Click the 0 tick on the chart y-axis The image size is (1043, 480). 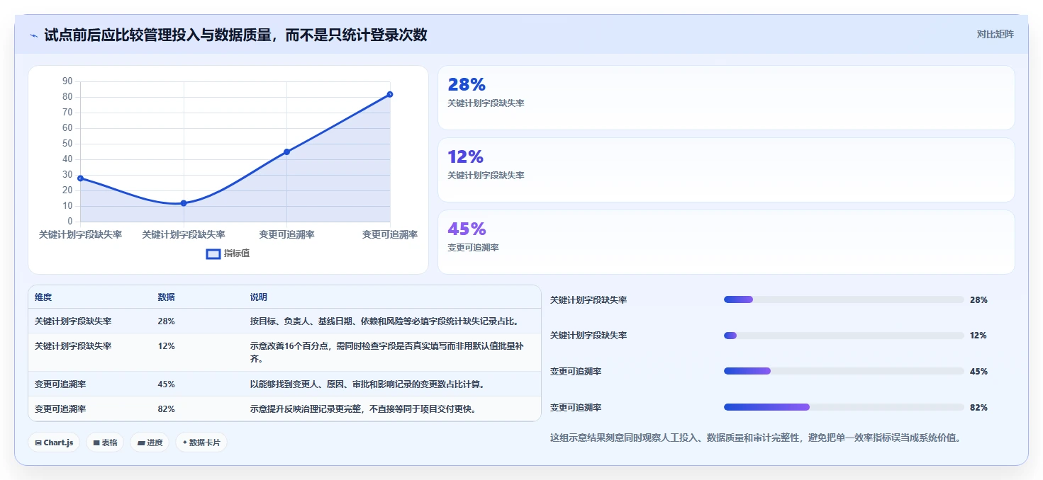[x=70, y=222]
